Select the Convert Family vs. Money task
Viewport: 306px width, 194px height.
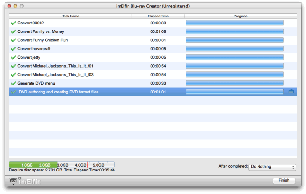point(153,31)
